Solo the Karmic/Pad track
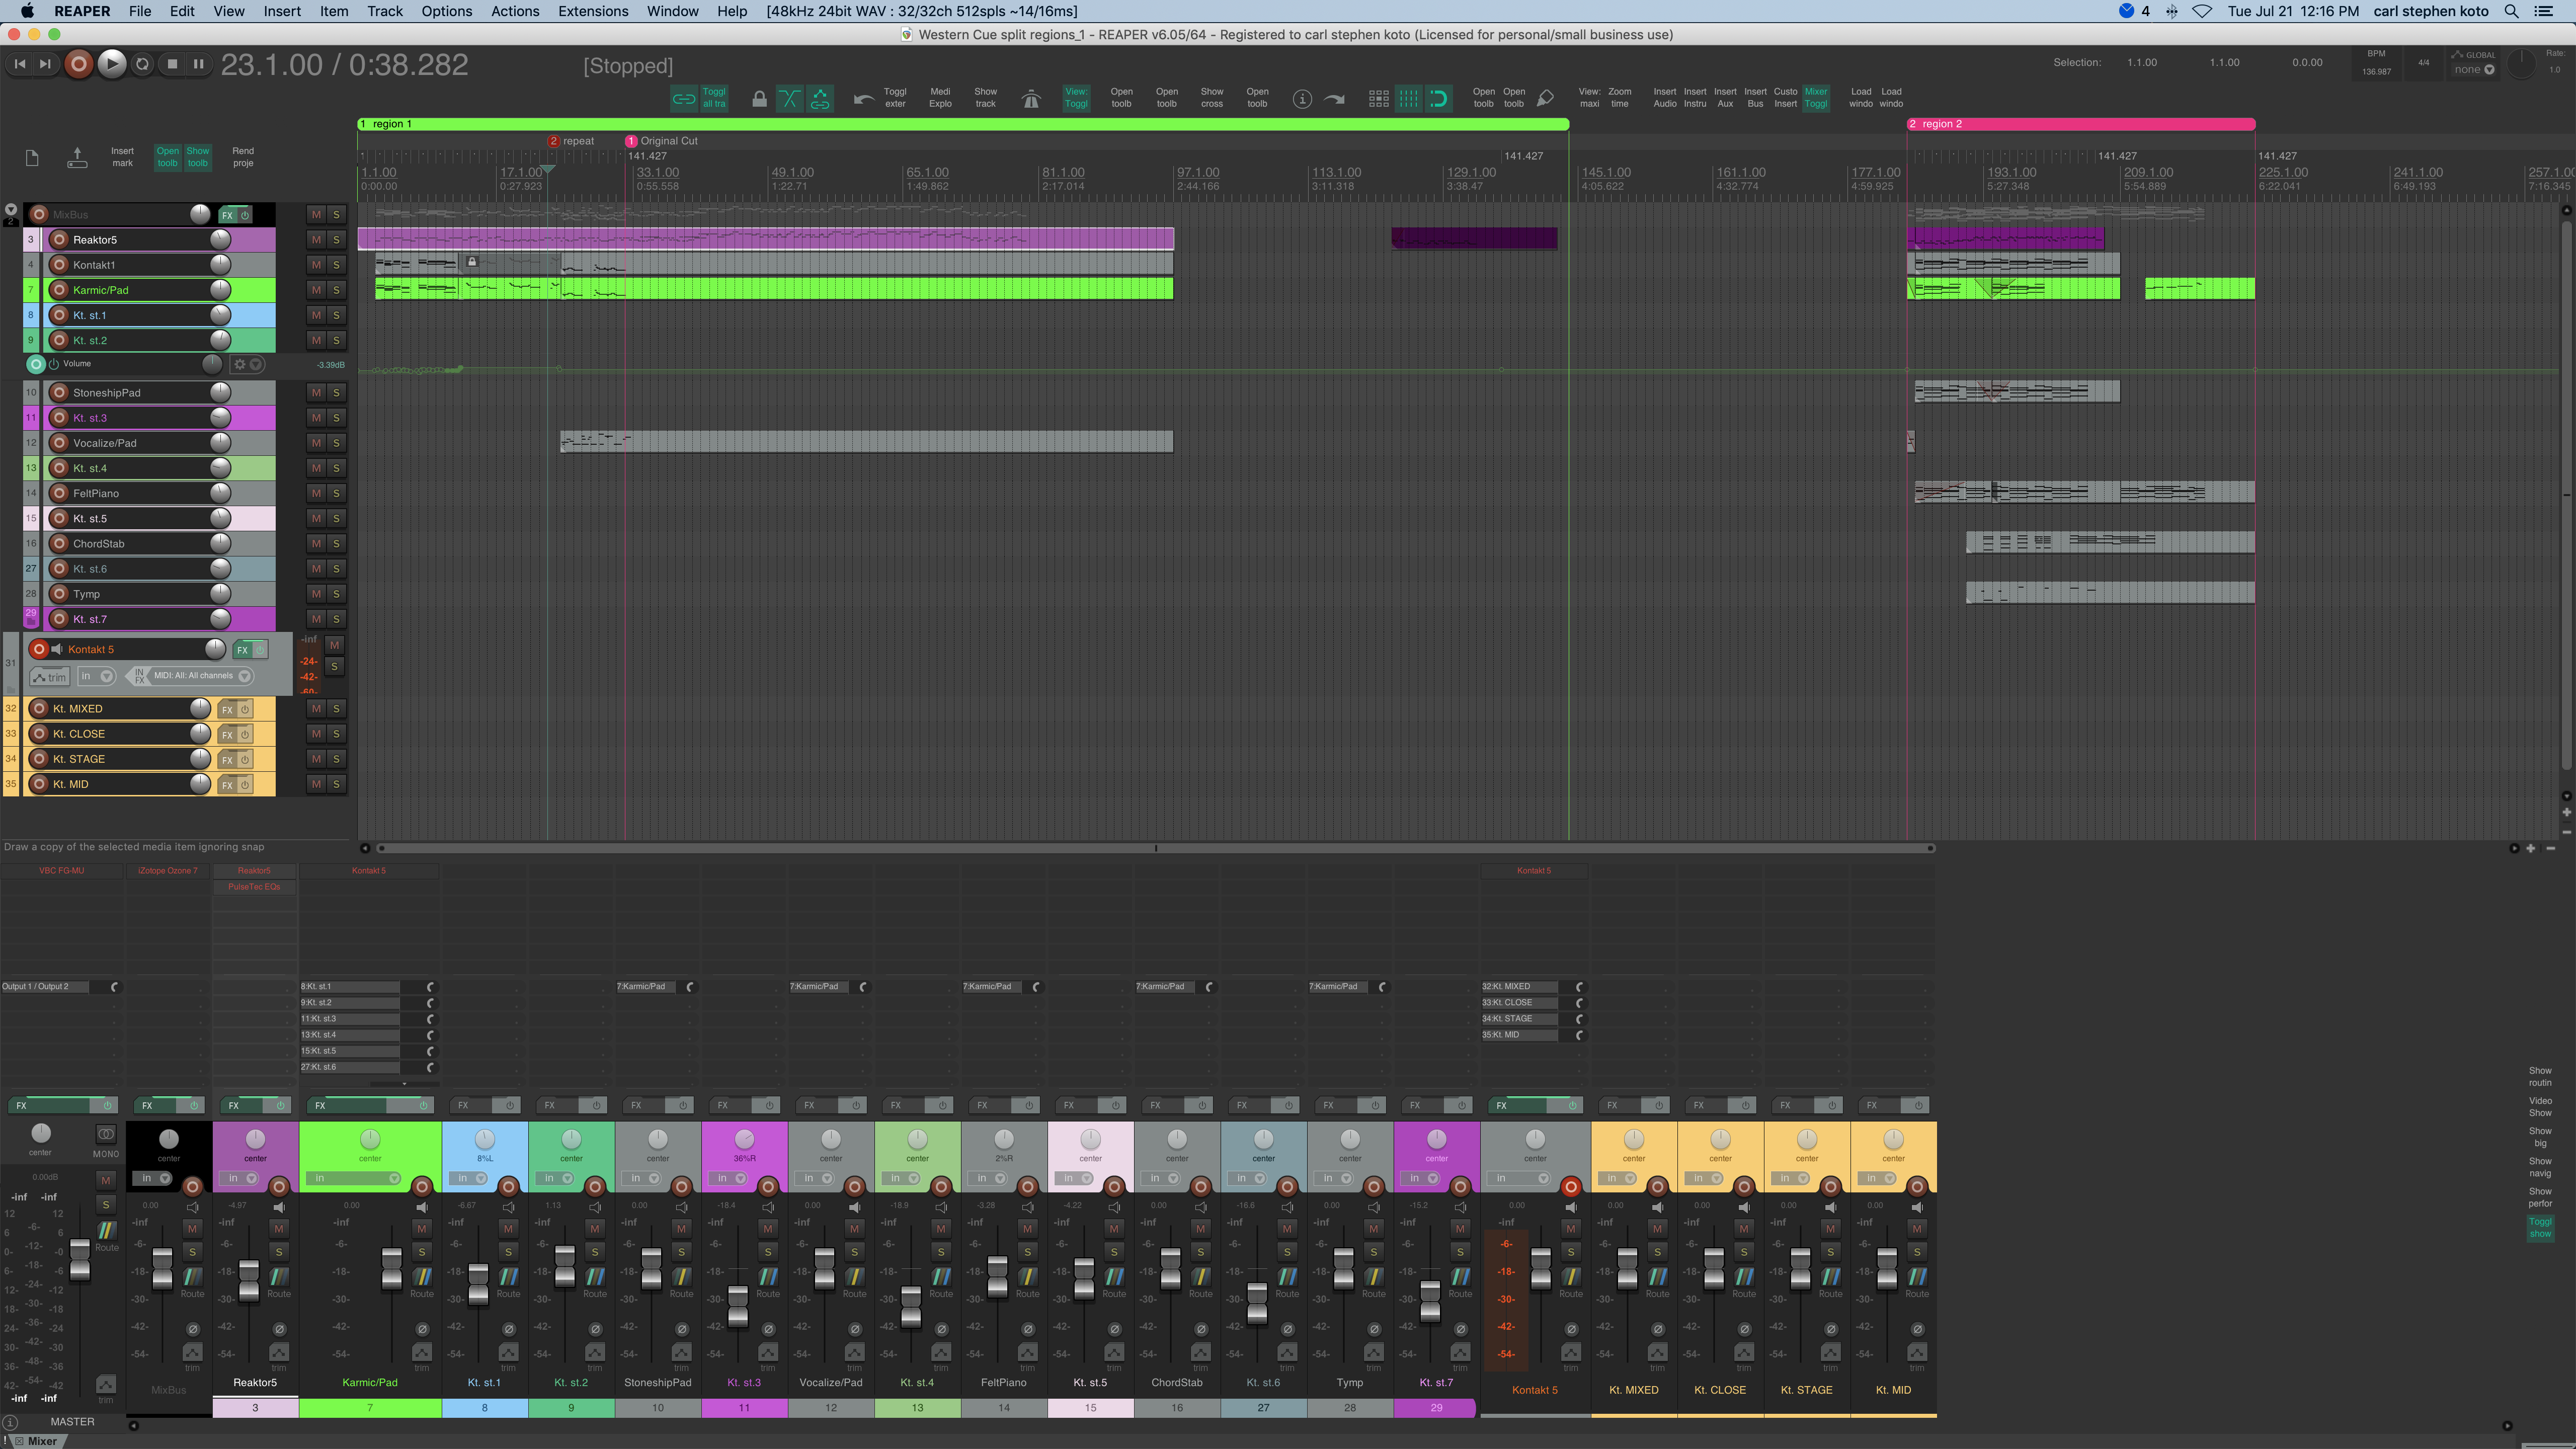 pos(337,290)
